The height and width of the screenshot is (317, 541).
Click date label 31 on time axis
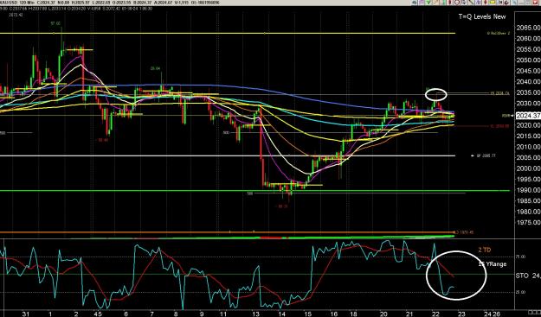point(25,314)
